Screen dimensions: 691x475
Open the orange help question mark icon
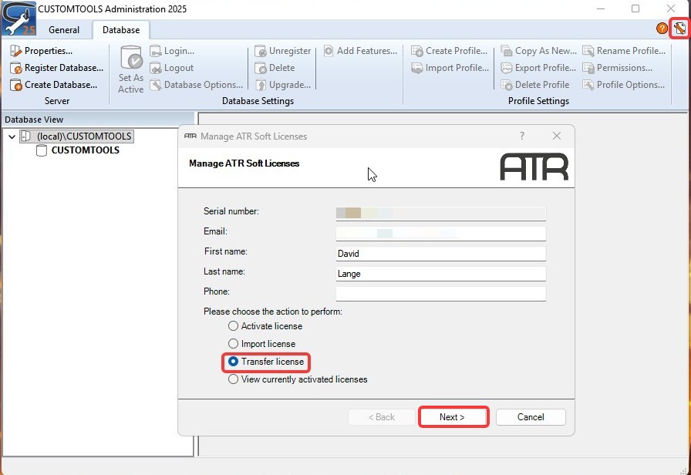pos(662,29)
